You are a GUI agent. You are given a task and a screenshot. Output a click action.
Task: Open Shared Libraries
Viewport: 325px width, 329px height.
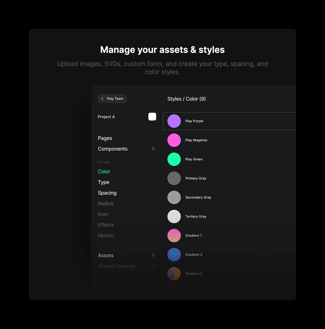tap(116, 266)
